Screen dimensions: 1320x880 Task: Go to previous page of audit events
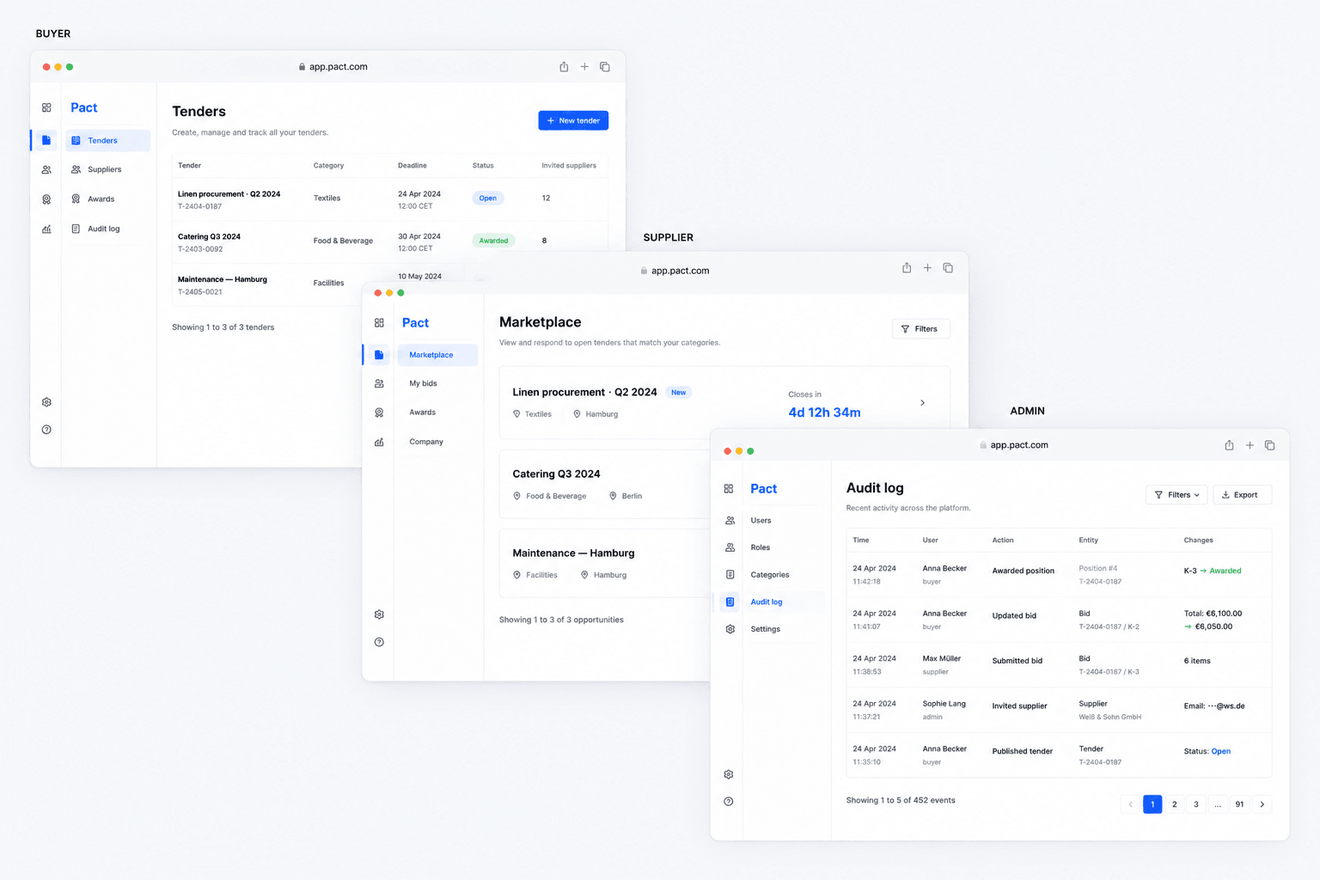coord(1130,804)
